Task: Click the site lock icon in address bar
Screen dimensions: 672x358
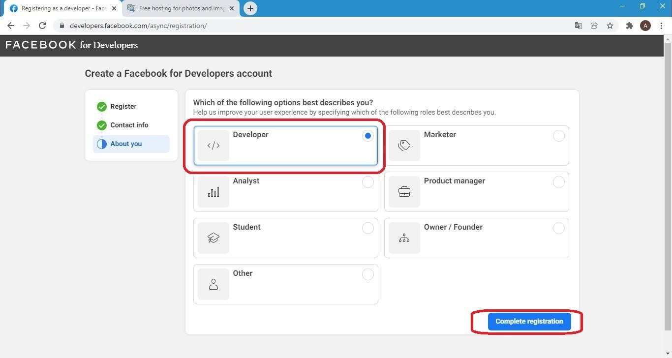Action: tap(61, 26)
